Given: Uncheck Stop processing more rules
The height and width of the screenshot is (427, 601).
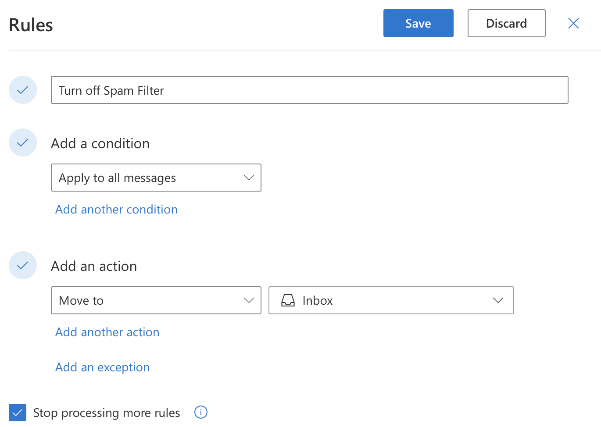Looking at the screenshot, I should (18, 413).
